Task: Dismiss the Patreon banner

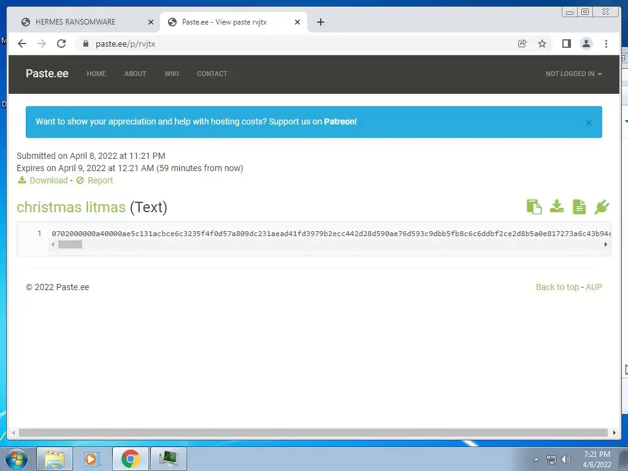Action: pyautogui.click(x=589, y=123)
